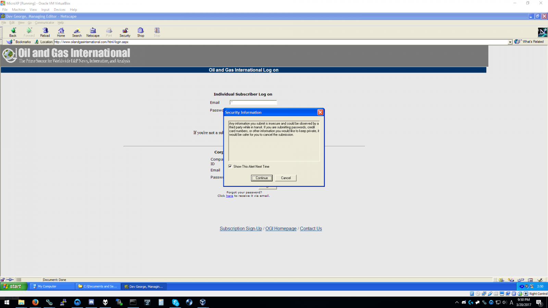This screenshot has width=548, height=308.
Task: Open Windows Action Center notifications
Action: (x=539, y=303)
